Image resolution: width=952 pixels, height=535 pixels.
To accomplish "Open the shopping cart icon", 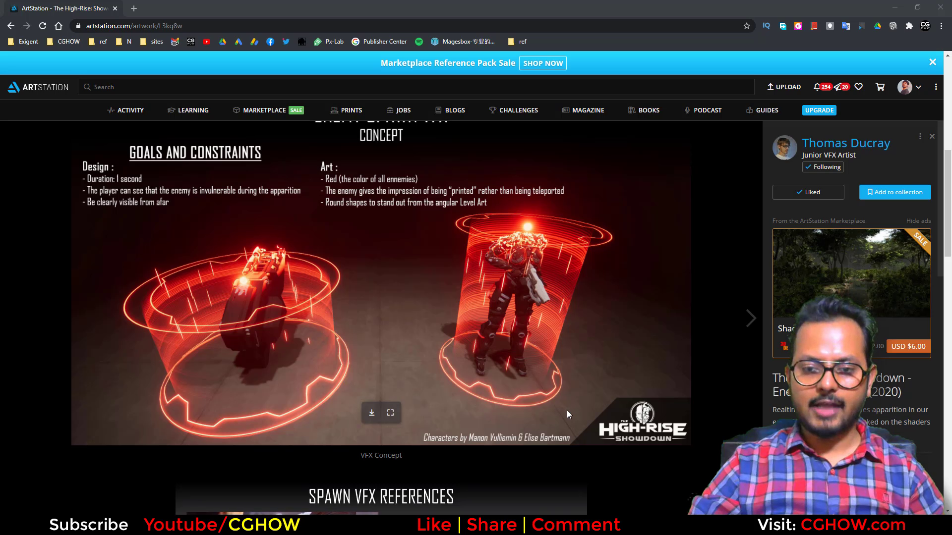I will [880, 87].
